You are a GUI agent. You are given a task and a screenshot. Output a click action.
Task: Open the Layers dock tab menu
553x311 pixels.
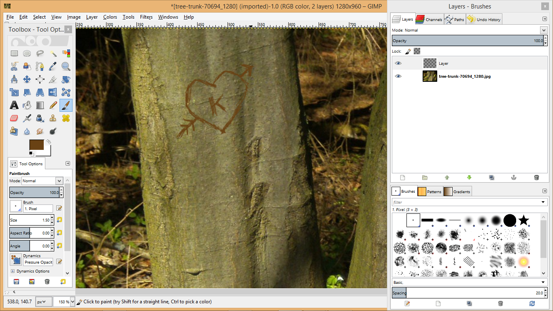point(544,19)
